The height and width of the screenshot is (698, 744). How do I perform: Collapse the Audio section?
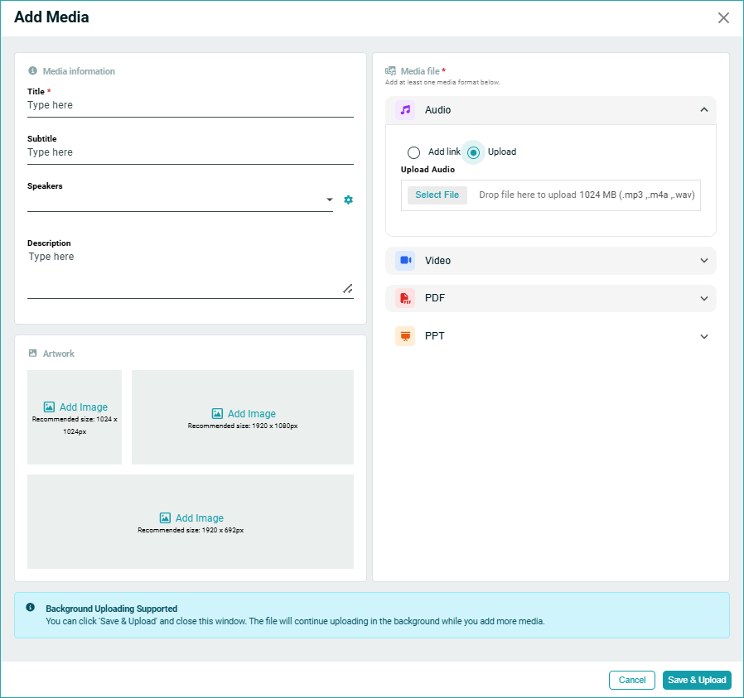703,110
